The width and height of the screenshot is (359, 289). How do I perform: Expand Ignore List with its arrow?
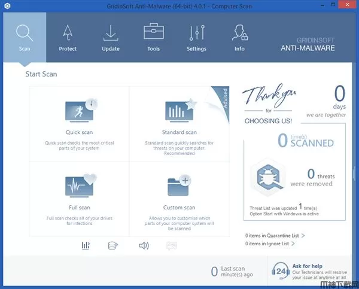coord(293,244)
